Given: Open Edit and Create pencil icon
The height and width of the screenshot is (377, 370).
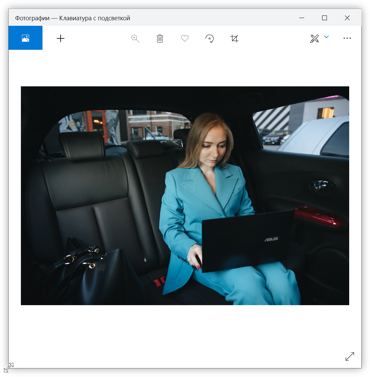Looking at the screenshot, I should click(x=314, y=39).
